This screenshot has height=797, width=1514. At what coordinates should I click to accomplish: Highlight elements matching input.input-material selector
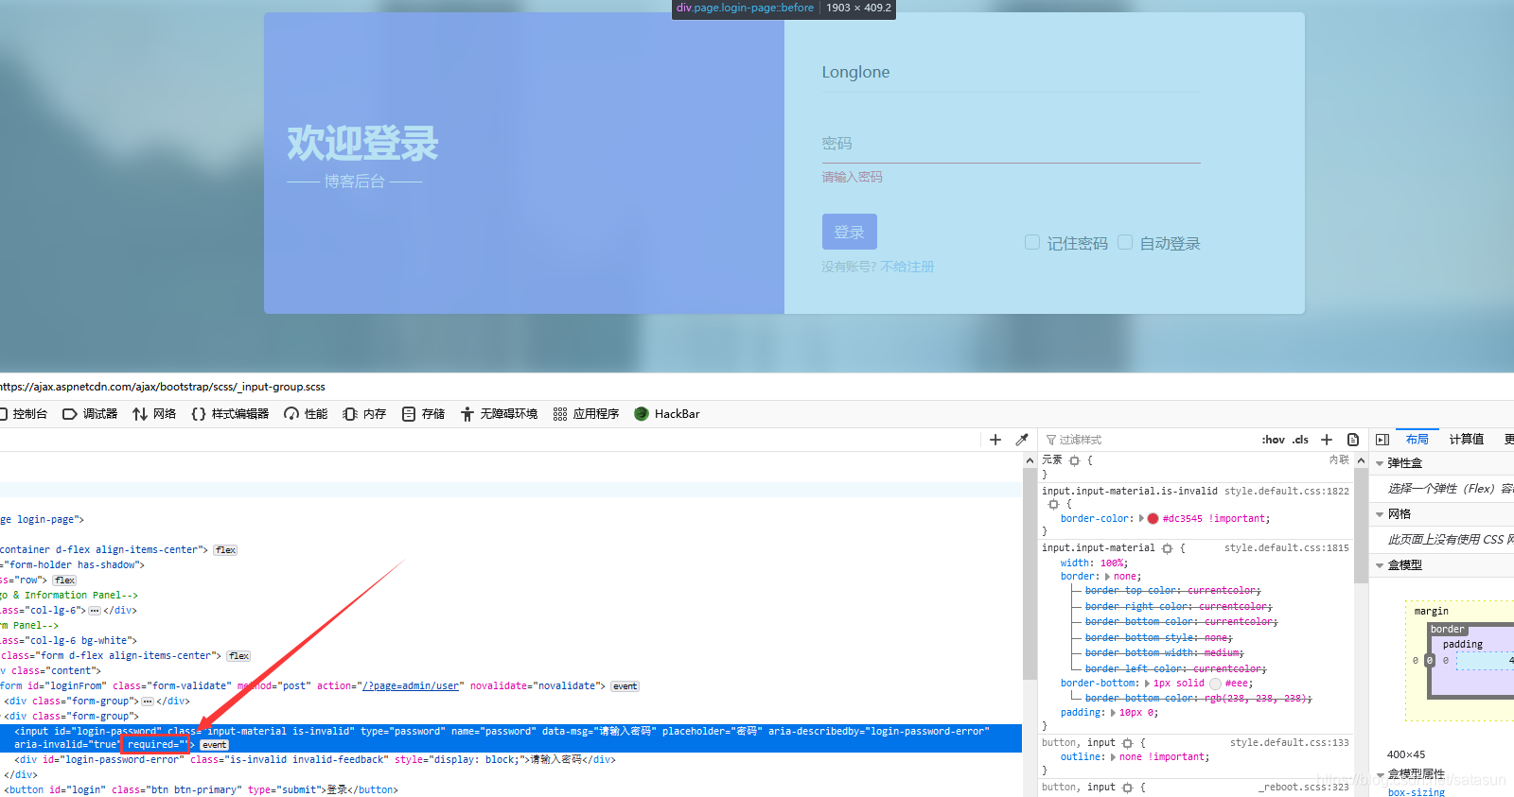click(x=1167, y=548)
